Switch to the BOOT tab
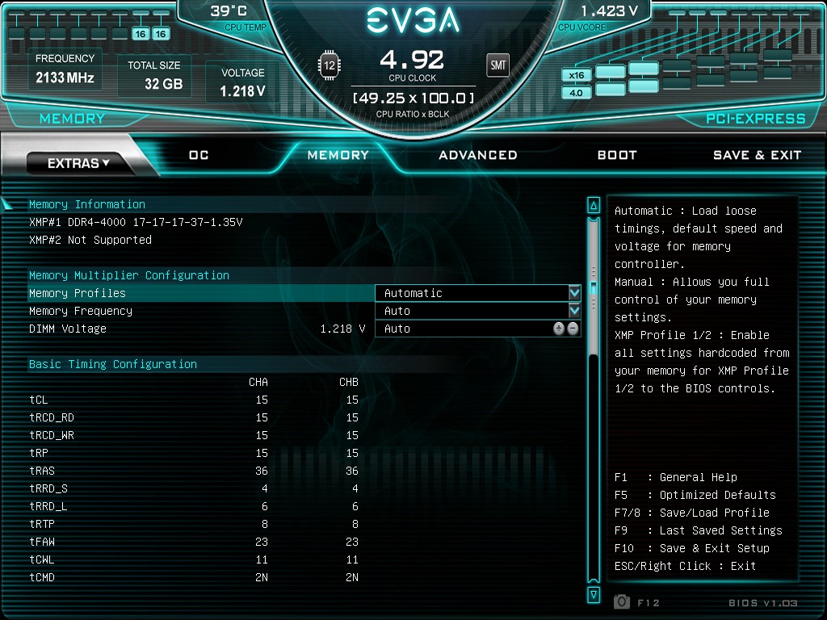The width and height of the screenshot is (827, 620). click(x=617, y=155)
